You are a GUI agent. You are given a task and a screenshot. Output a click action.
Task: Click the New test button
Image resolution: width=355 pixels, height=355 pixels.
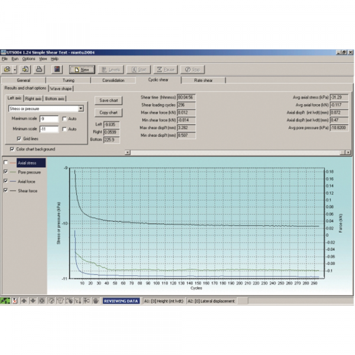pyautogui.click(x=81, y=69)
